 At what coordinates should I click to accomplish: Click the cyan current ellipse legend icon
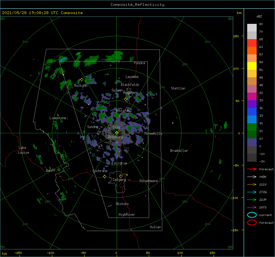252,215
